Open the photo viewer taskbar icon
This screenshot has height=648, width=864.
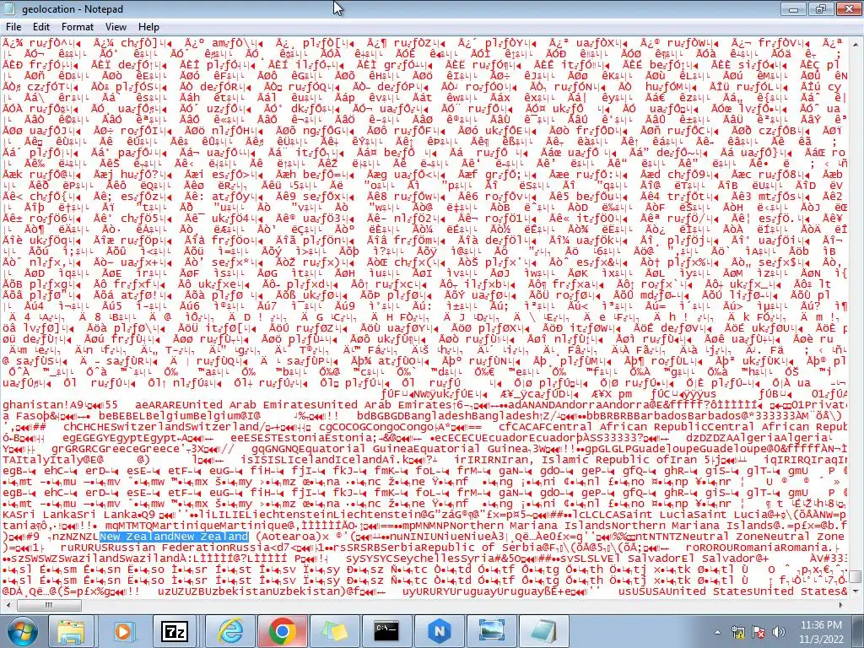(492, 631)
